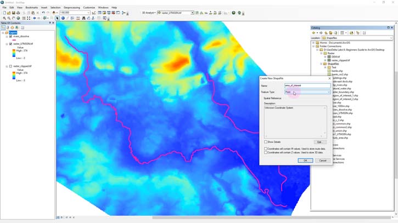Click Cancel in Create New Shapefile
Screen dimensions: 398x223
(x=323, y=161)
